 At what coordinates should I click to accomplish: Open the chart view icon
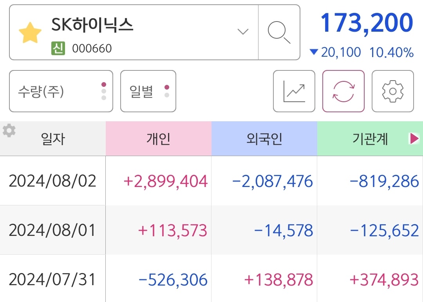294,91
